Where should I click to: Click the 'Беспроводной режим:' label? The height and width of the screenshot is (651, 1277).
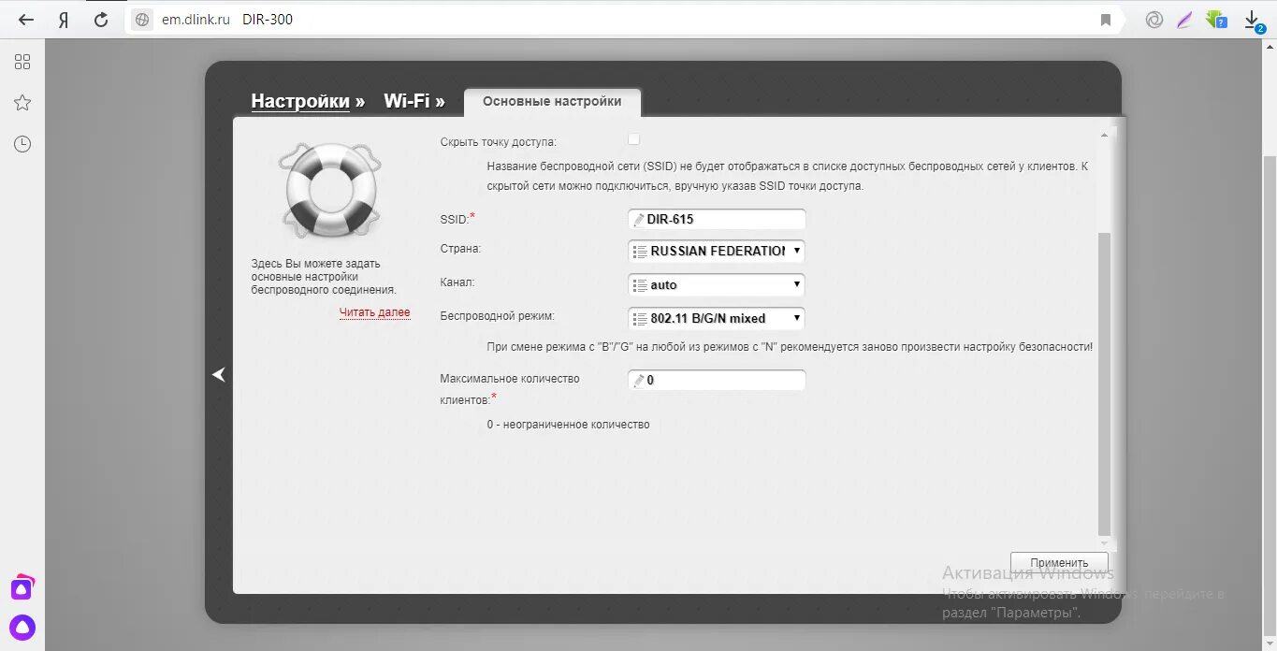click(x=497, y=316)
